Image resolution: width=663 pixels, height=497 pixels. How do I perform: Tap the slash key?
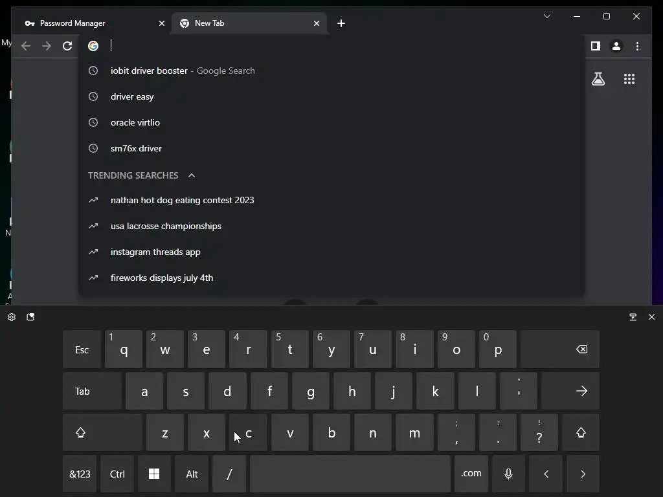pyautogui.click(x=229, y=474)
